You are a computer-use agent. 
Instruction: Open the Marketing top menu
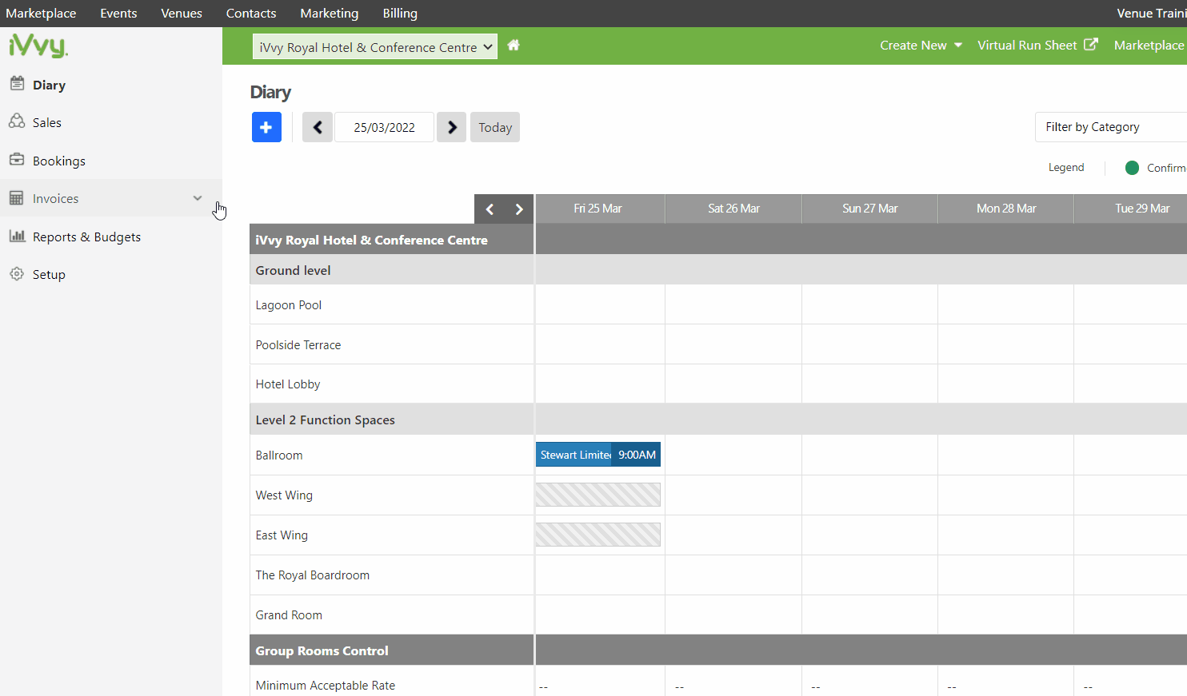pos(330,14)
